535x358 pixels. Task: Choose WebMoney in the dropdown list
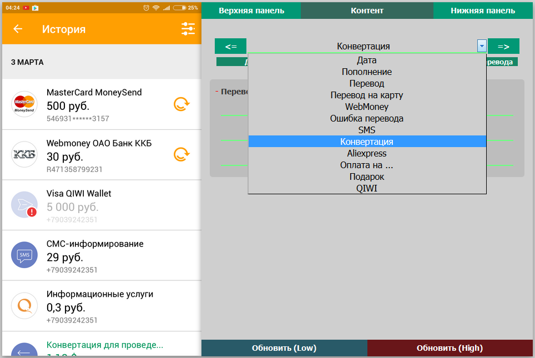coord(366,107)
